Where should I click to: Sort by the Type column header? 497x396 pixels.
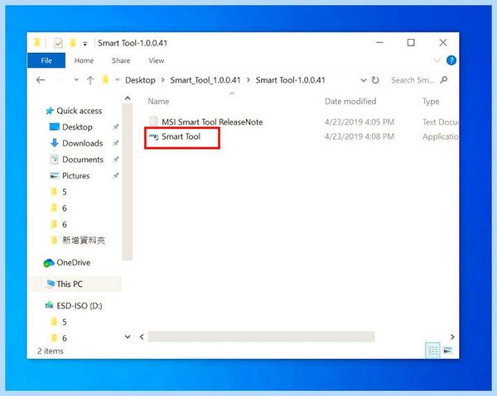(431, 101)
